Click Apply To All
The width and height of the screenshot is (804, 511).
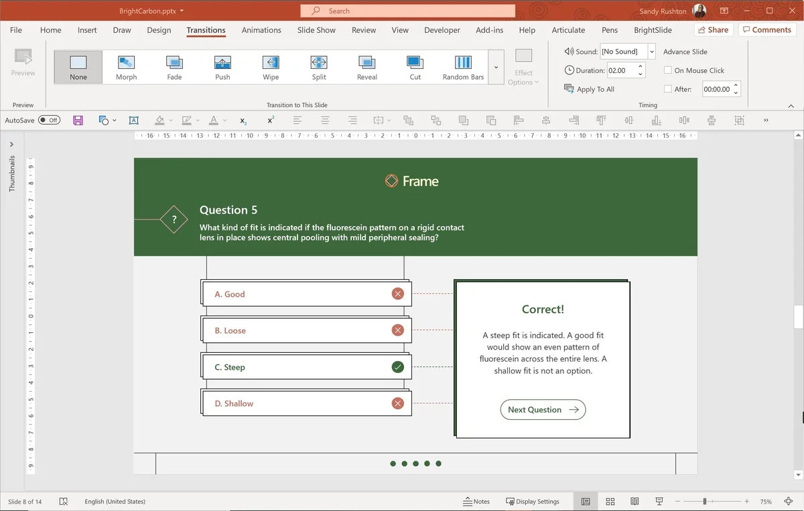(589, 89)
